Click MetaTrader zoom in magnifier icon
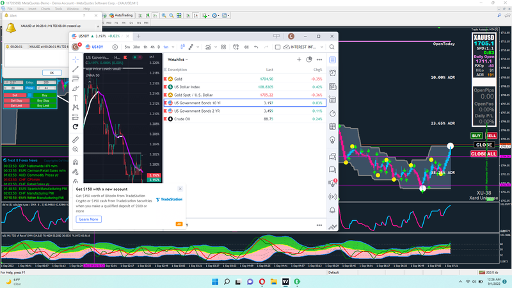Screen dimensions: 512x288 click(164, 15)
